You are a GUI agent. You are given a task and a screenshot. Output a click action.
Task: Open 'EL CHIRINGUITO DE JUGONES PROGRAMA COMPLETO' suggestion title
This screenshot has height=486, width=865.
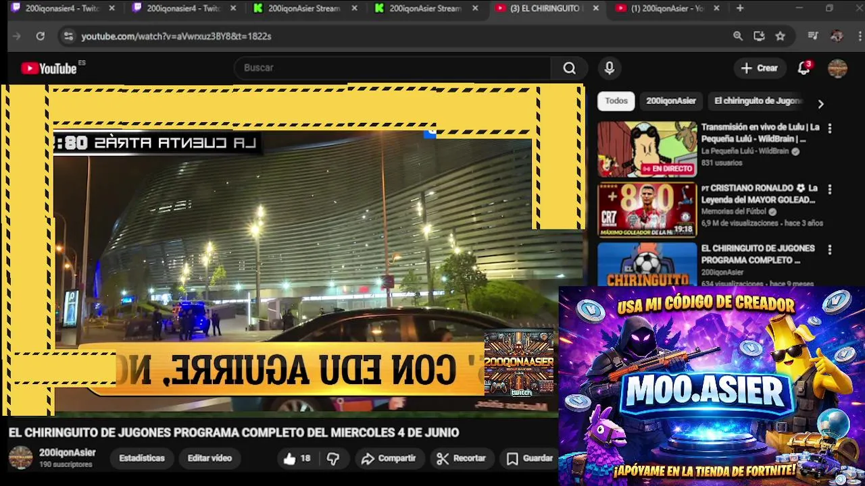pos(758,254)
